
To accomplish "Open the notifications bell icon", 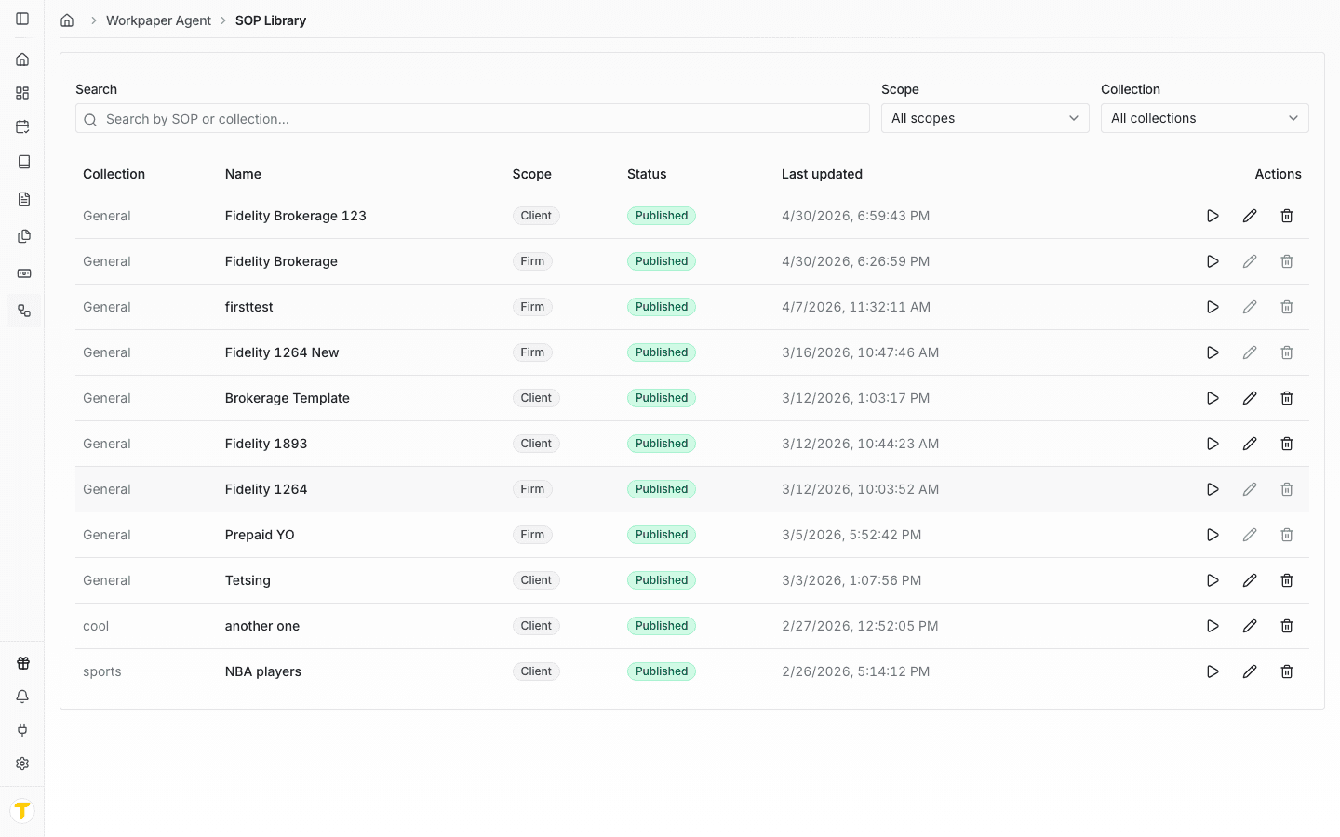I will (x=22, y=697).
